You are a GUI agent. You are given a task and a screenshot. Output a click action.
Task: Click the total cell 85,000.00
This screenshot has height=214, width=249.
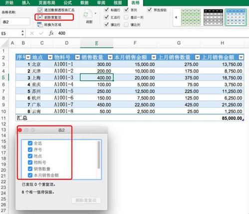point(223,118)
